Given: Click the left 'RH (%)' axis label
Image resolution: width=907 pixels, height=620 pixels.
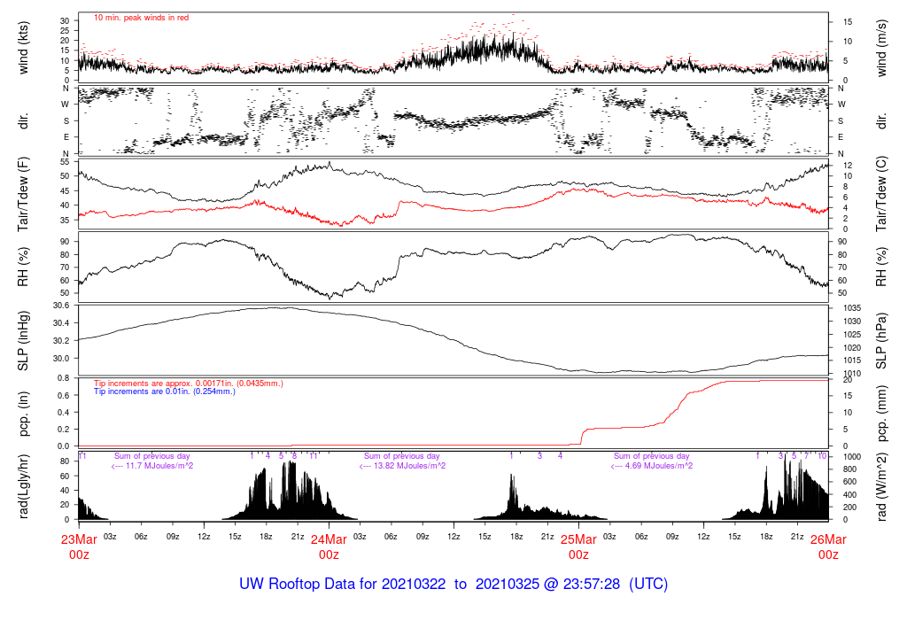Looking at the screenshot, I should (23, 267).
